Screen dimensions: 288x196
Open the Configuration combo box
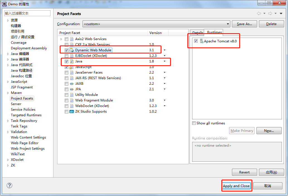[x=156, y=24]
